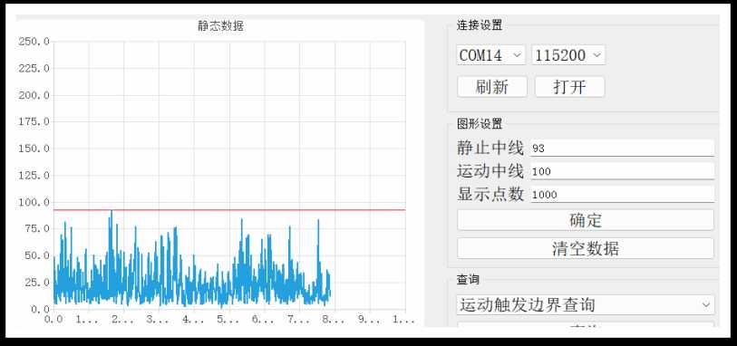Click the 清空数据 clear data button
This screenshot has width=737, height=346.
tap(586, 248)
